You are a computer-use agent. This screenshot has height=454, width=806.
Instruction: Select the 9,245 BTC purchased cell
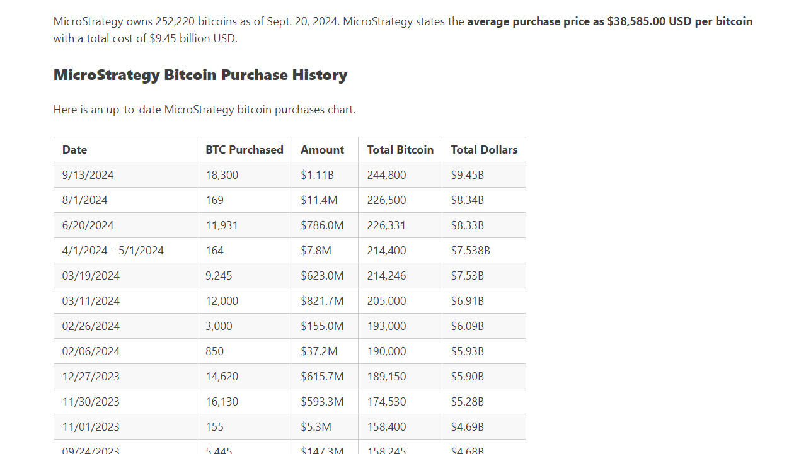click(x=245, y=276)
